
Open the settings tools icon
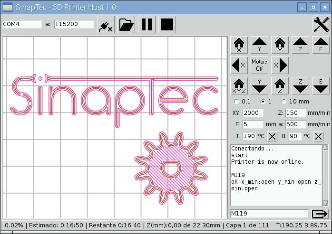pos(321,25)
